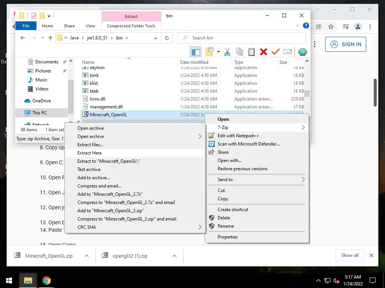This screenshot has width=385, height=288.
Task: Click the Windows Start button
Action: tap(9, 280)
